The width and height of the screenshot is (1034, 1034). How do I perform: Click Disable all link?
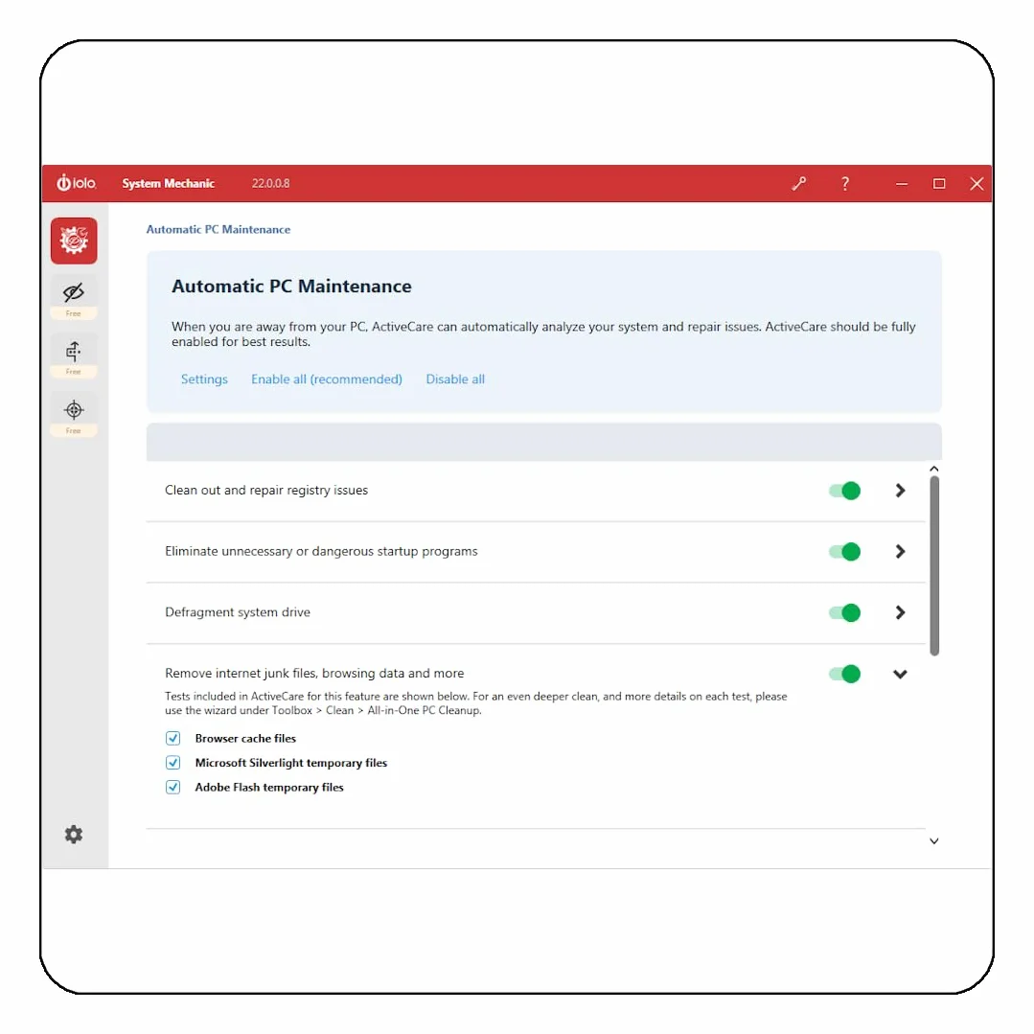[x=455, y=379]
